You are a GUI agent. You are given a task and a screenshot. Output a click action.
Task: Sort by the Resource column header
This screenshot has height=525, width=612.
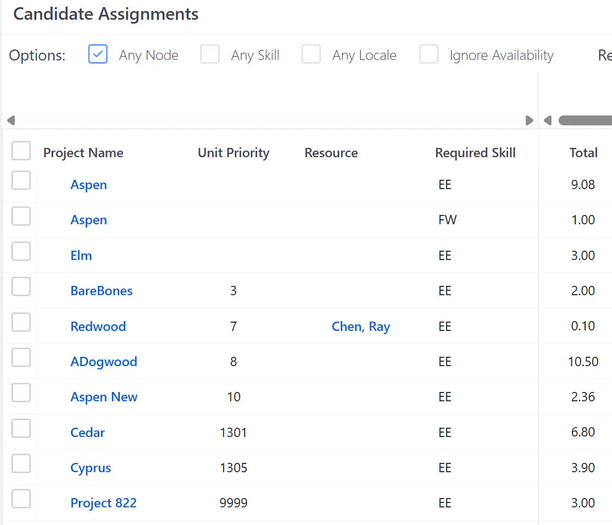tap(331, 153)
